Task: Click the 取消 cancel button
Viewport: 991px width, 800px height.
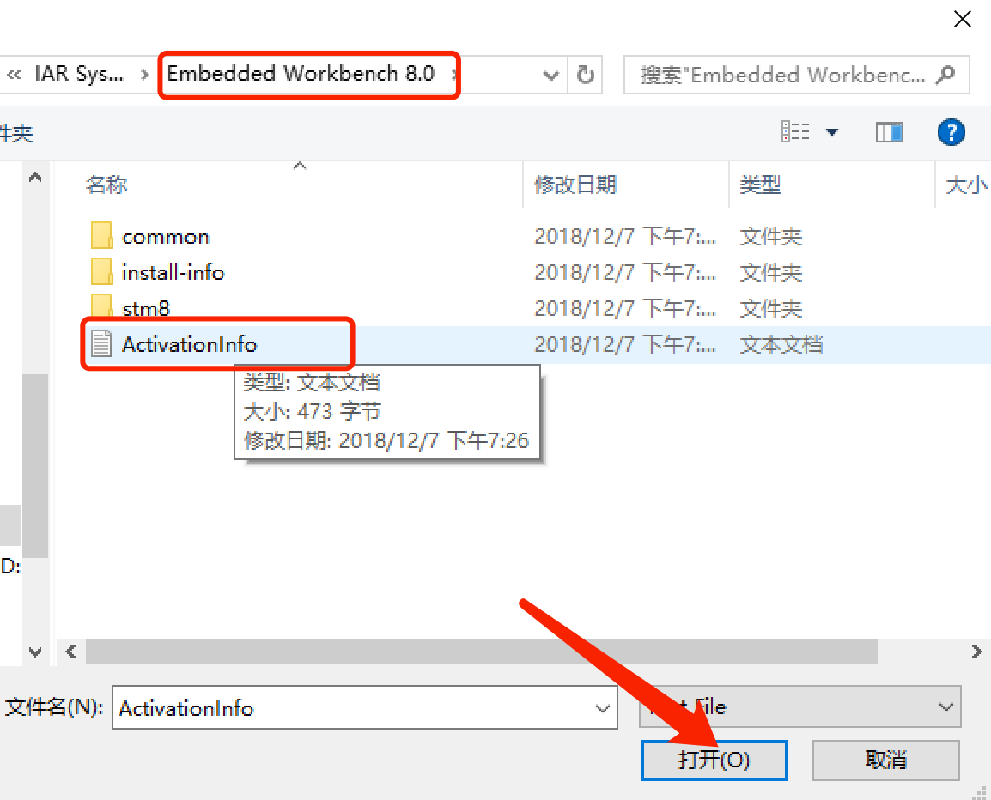Action: 886,761
